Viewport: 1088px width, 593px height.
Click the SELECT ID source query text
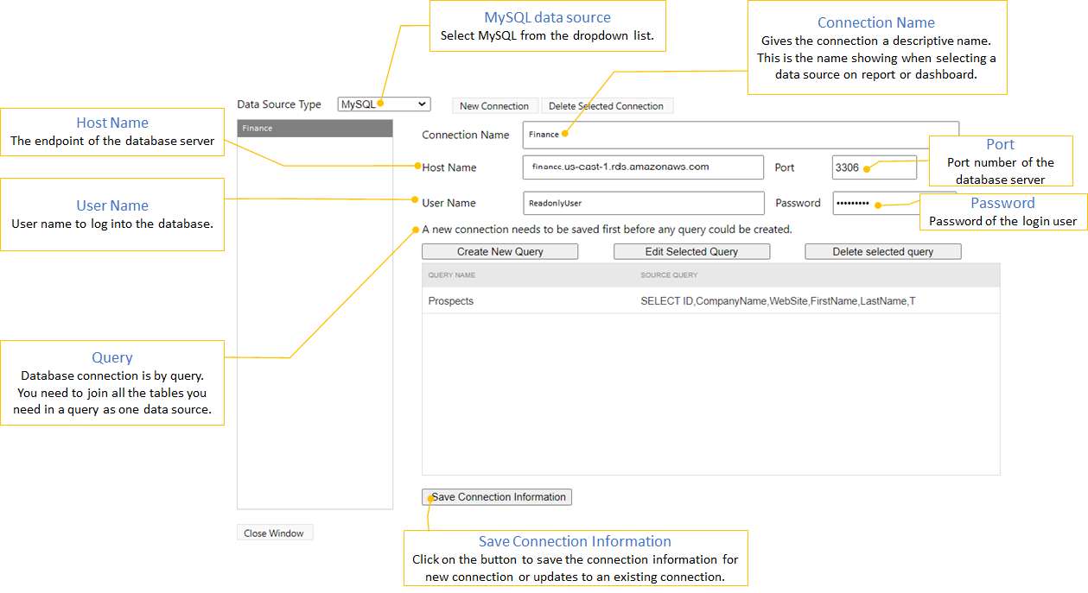pos(778,301)
